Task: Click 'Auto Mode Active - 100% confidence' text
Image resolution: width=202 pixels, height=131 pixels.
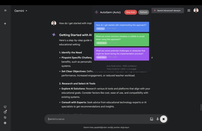Action: (122, 66)
